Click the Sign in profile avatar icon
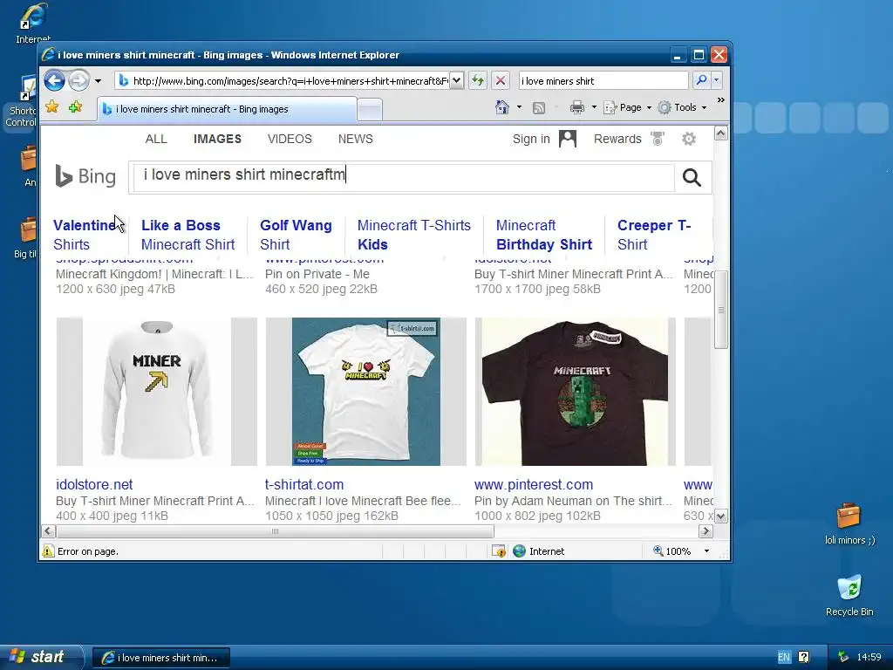The image size is (893, 670). pos(568,139)
